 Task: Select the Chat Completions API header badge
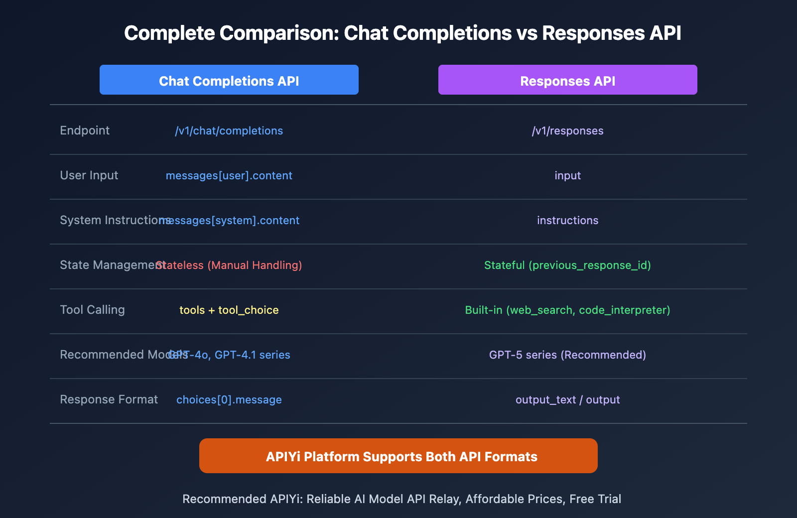pyautogui.click(x=229, y=80)
